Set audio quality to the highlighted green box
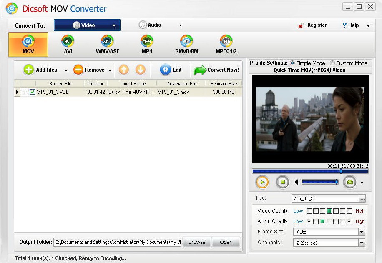 click(322, 222)
